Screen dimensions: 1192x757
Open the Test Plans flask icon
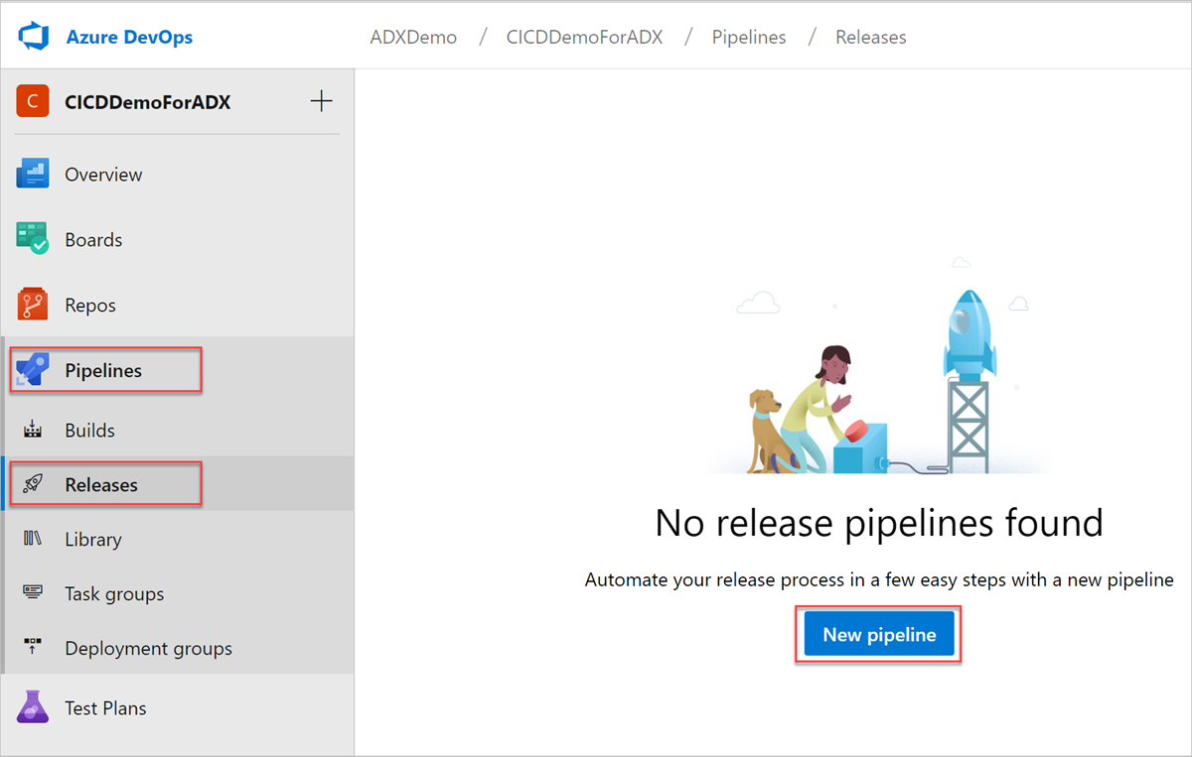tap(33, 707)
